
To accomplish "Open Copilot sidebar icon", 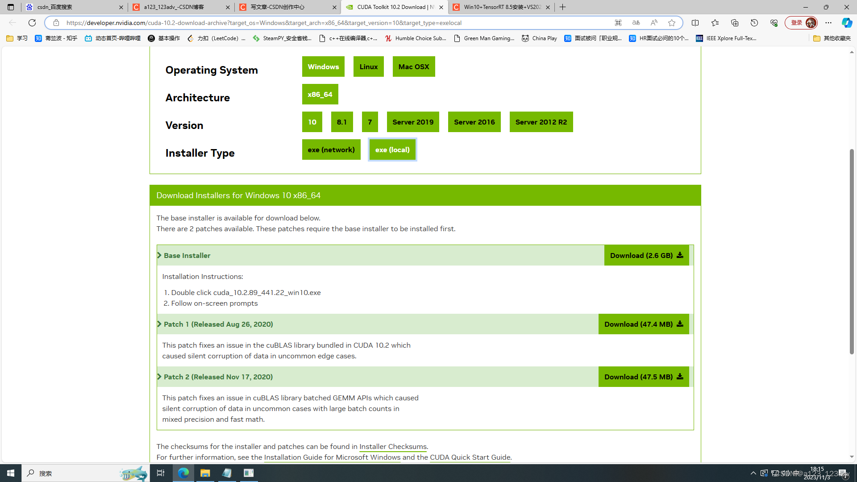I will point(846,23).
